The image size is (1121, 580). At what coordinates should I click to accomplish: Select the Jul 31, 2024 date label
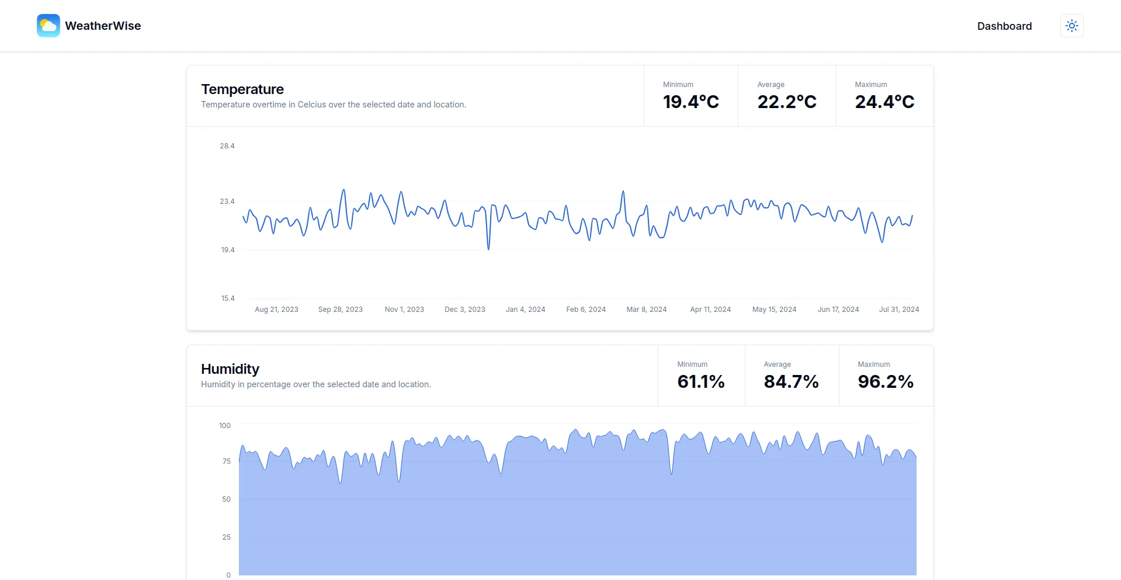point(899,309)
